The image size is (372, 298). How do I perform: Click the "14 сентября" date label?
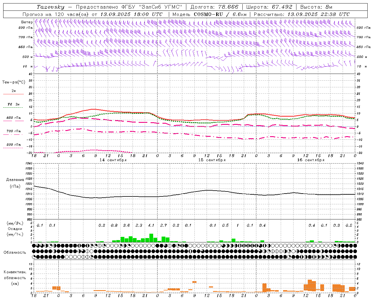click(x=113, y=160)
